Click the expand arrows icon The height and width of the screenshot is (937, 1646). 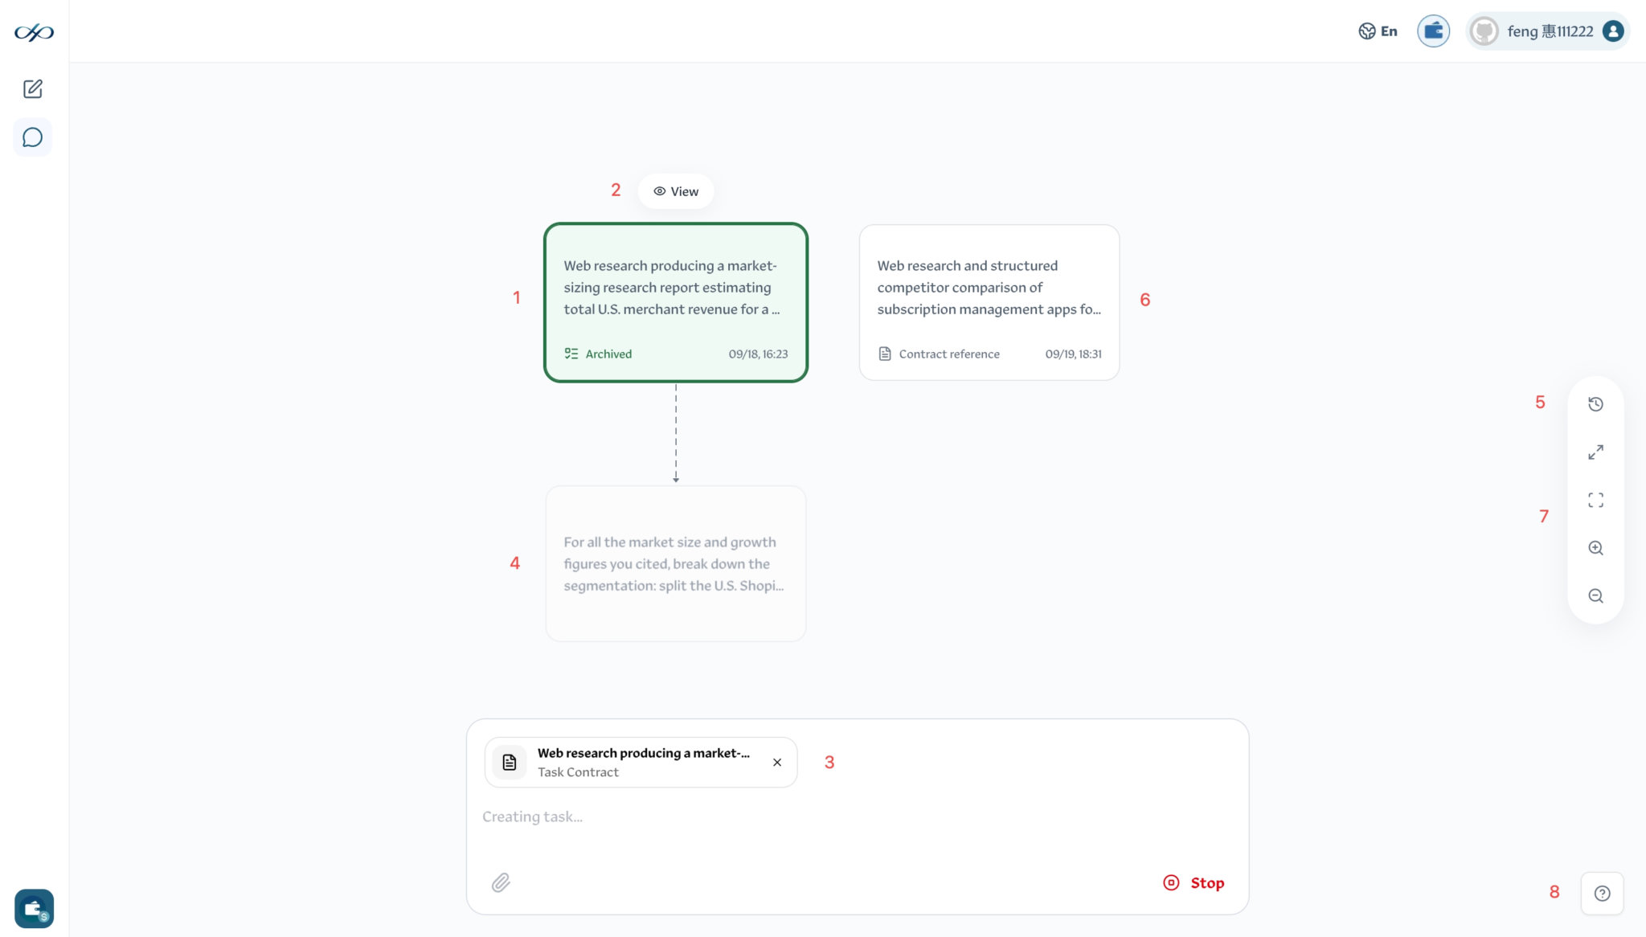coord(1596,452)
